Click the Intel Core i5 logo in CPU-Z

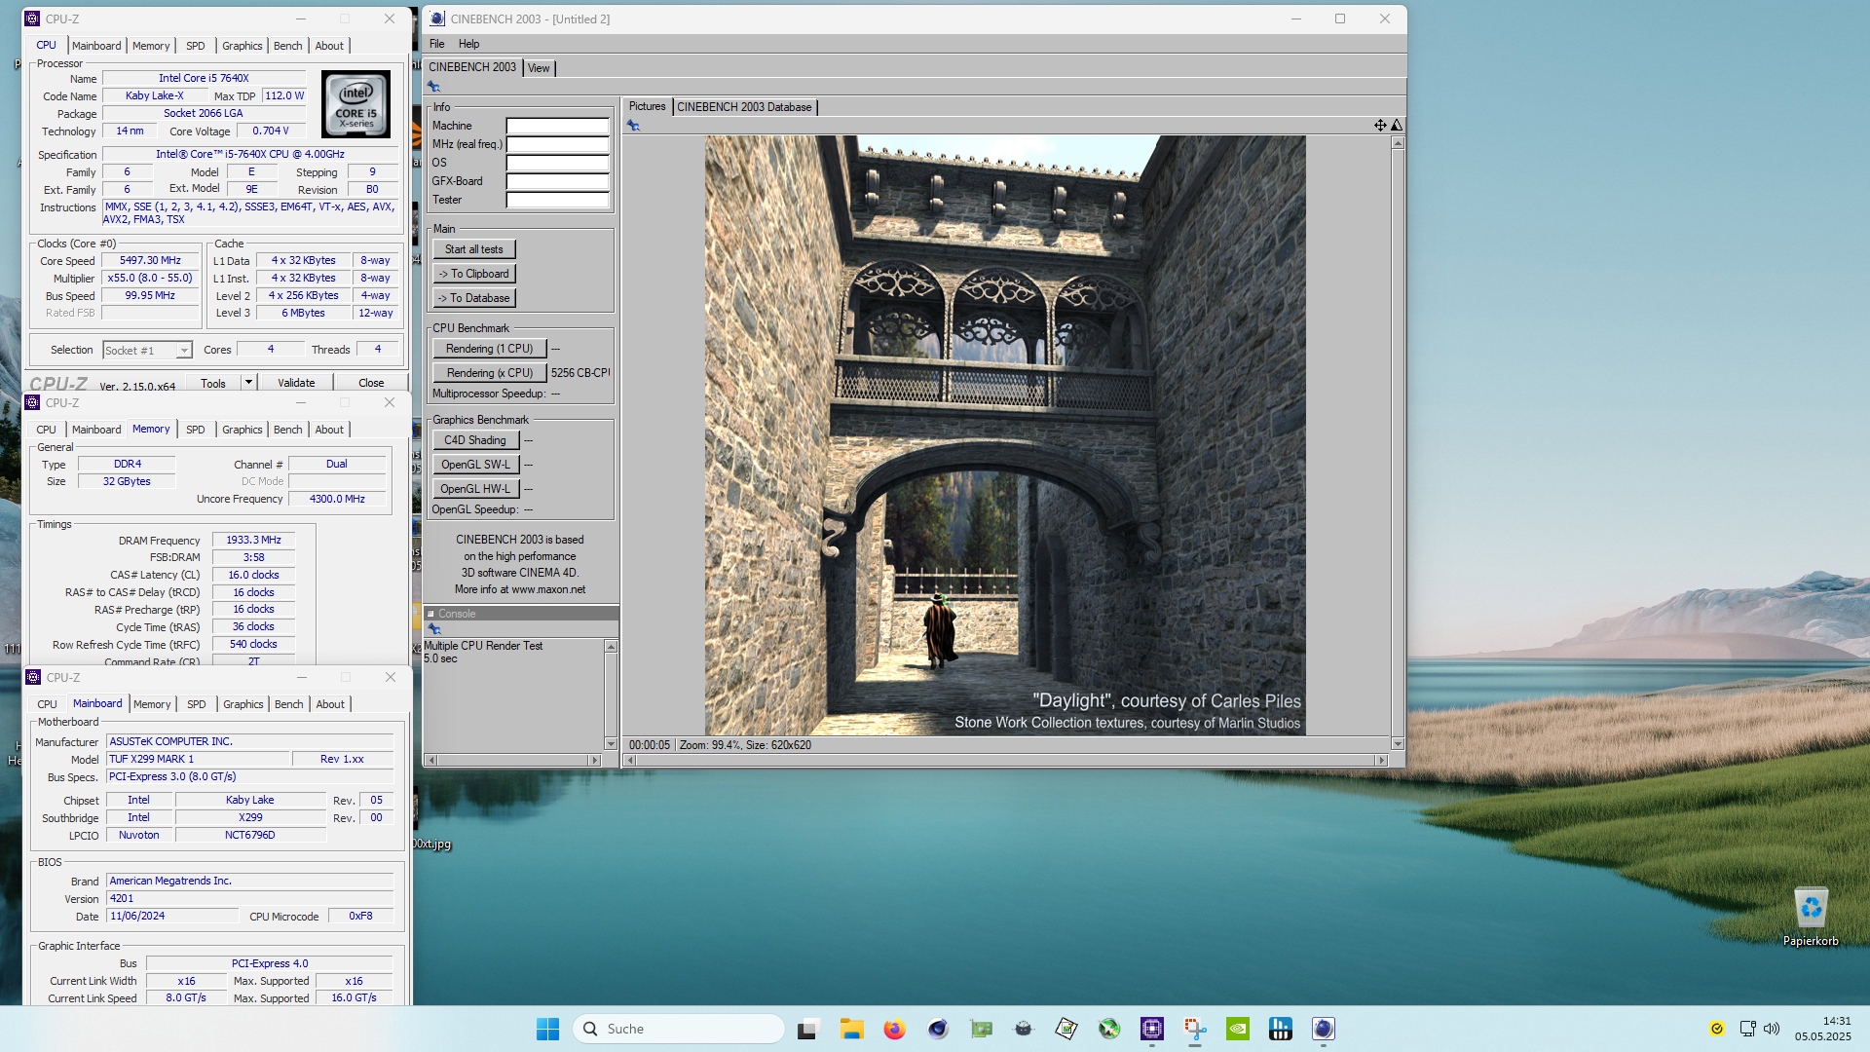click(x=355, y=104)
